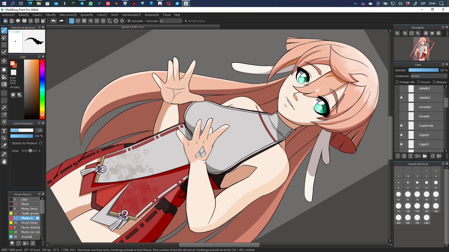Expand the brush group dropdown below brush list

(28, 243)
